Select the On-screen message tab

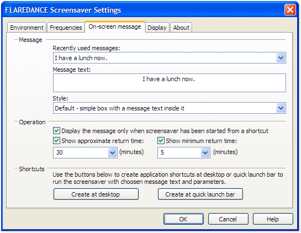coord(115,27)
